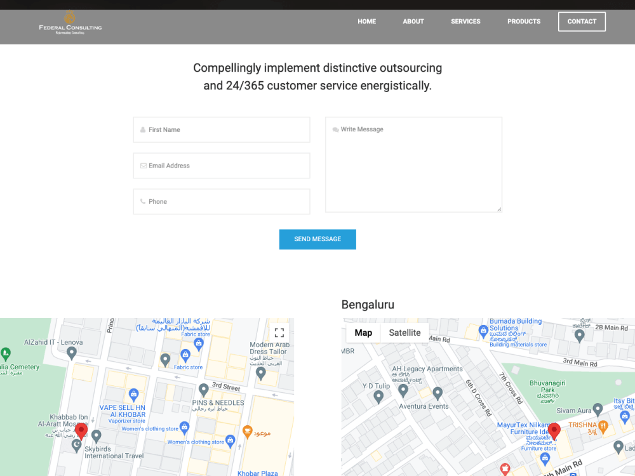Click the 7th Cross Rd label
Viewport: 635px width, 476px height.
511,388
